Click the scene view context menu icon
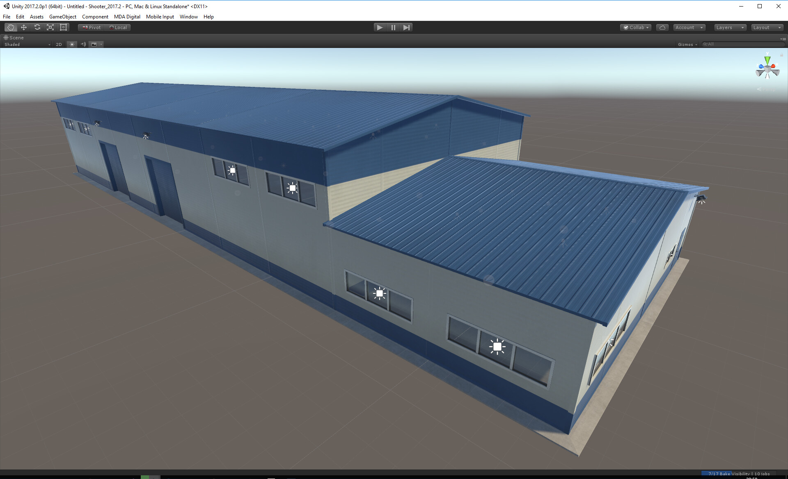The height and width of the screenshot is (479, 788). pos(783,39)
